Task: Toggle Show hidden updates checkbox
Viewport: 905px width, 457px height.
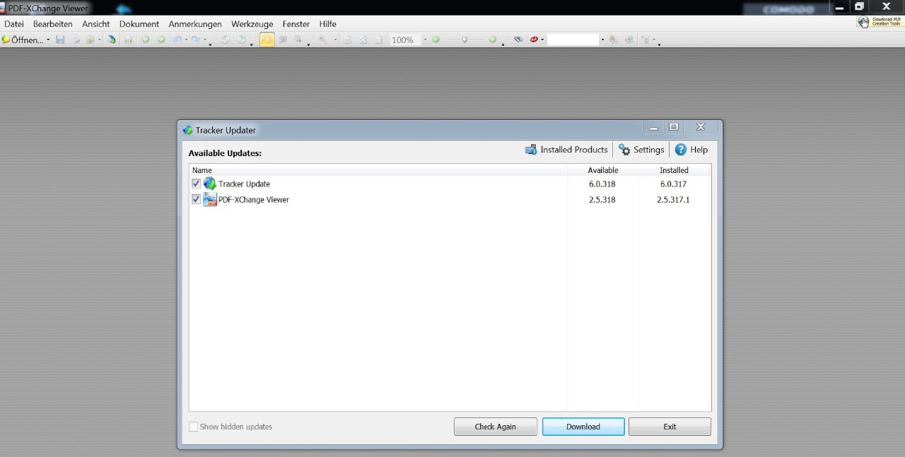Action: [x=194, y=427]
